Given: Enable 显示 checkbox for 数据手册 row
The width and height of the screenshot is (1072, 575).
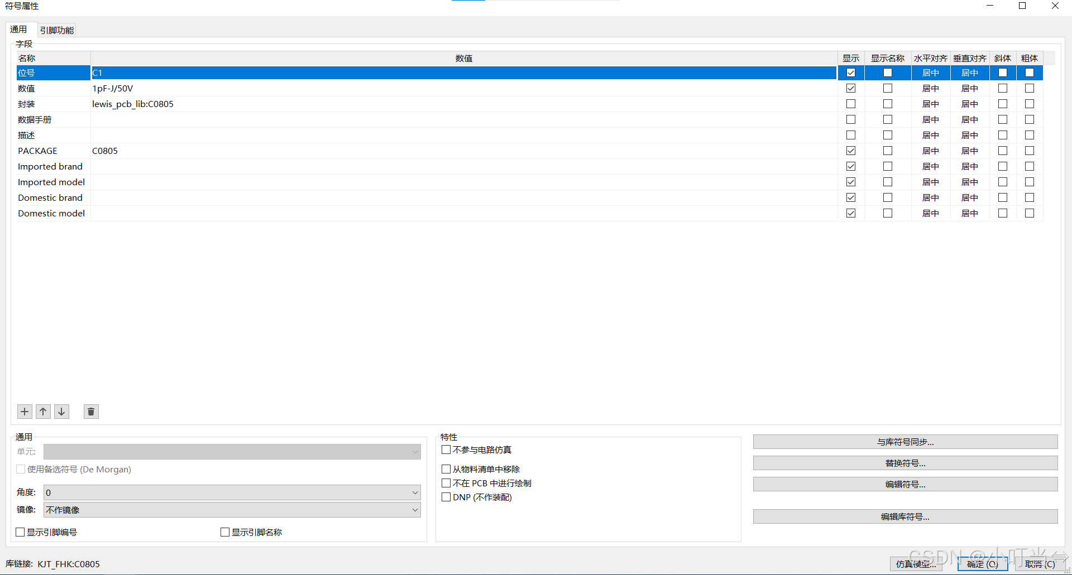Looking at the screenshot, I should (851, 119).
